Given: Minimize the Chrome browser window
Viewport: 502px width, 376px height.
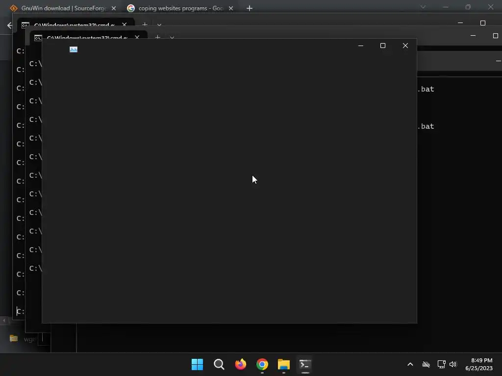Looking at the screenshot, I should point(445,7).
